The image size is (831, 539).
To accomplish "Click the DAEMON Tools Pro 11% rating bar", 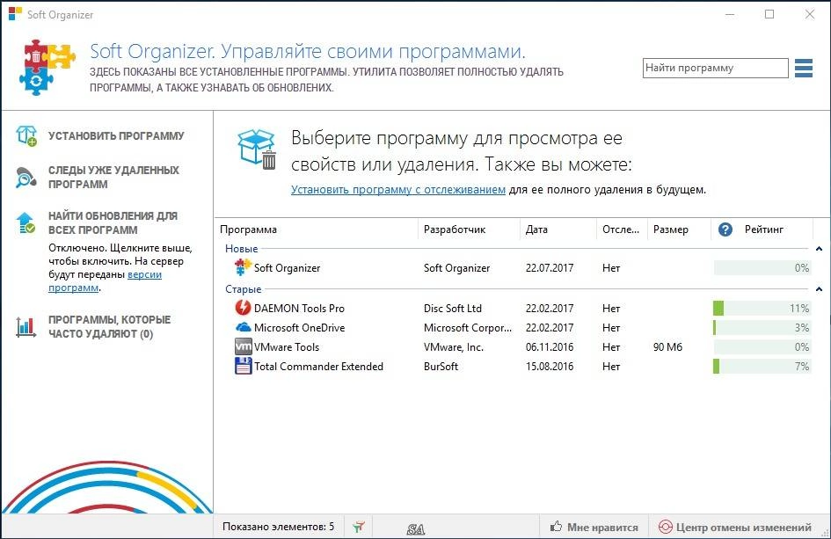I will tap(762, 308).
